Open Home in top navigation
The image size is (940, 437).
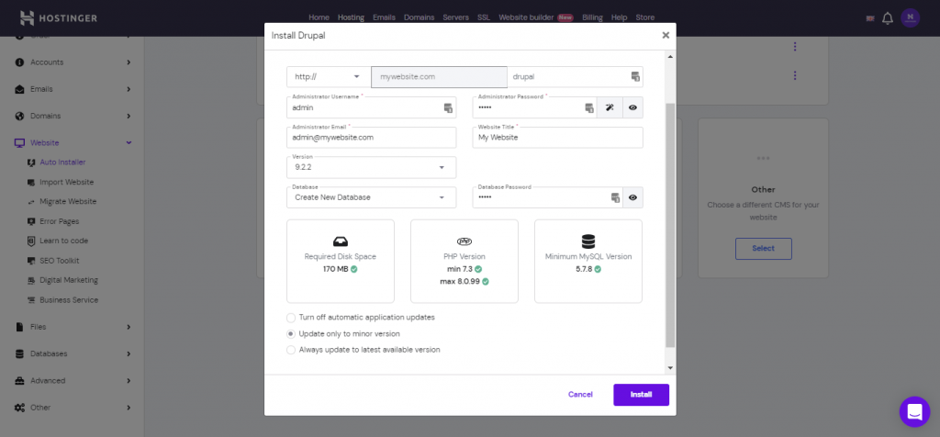click(x=319, y=17)
